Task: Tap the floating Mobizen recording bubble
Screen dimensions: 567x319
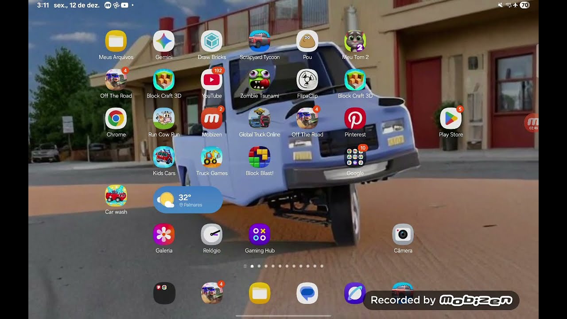Action: coord(532,123)
